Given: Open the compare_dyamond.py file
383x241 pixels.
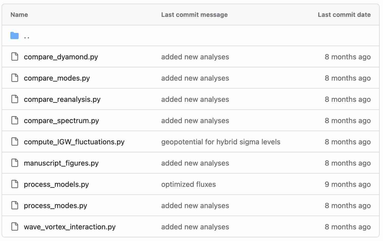Looking at the screenshot, I should 61,57.
